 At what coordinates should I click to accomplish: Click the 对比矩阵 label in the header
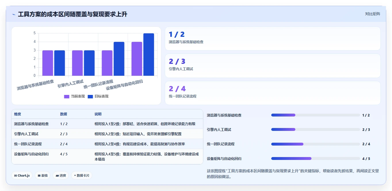(372, 14)
